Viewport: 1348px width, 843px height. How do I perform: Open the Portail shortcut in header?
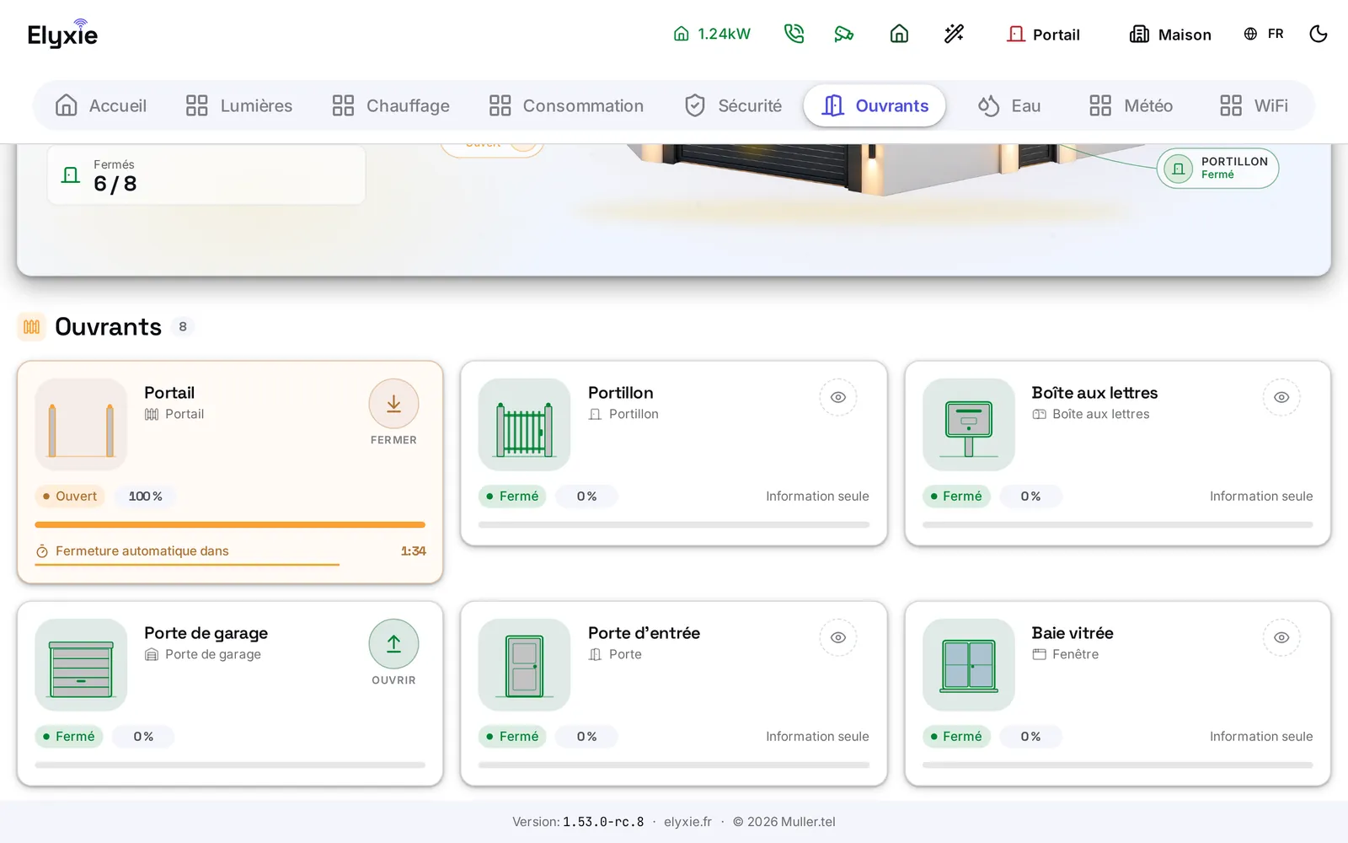1043,34
